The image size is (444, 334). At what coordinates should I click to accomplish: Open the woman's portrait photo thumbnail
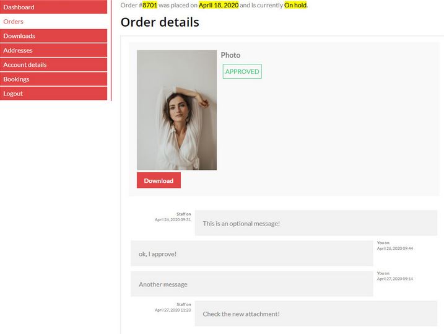pyautogui.click(x=176, y=110)
